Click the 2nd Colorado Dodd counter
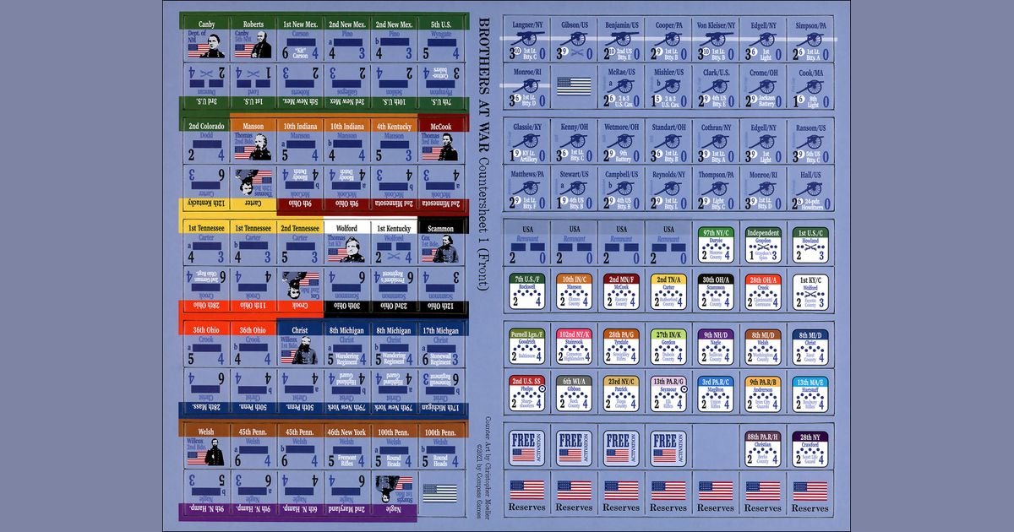The height and width of the screenshot is (532, 1014). pos(205,141)
